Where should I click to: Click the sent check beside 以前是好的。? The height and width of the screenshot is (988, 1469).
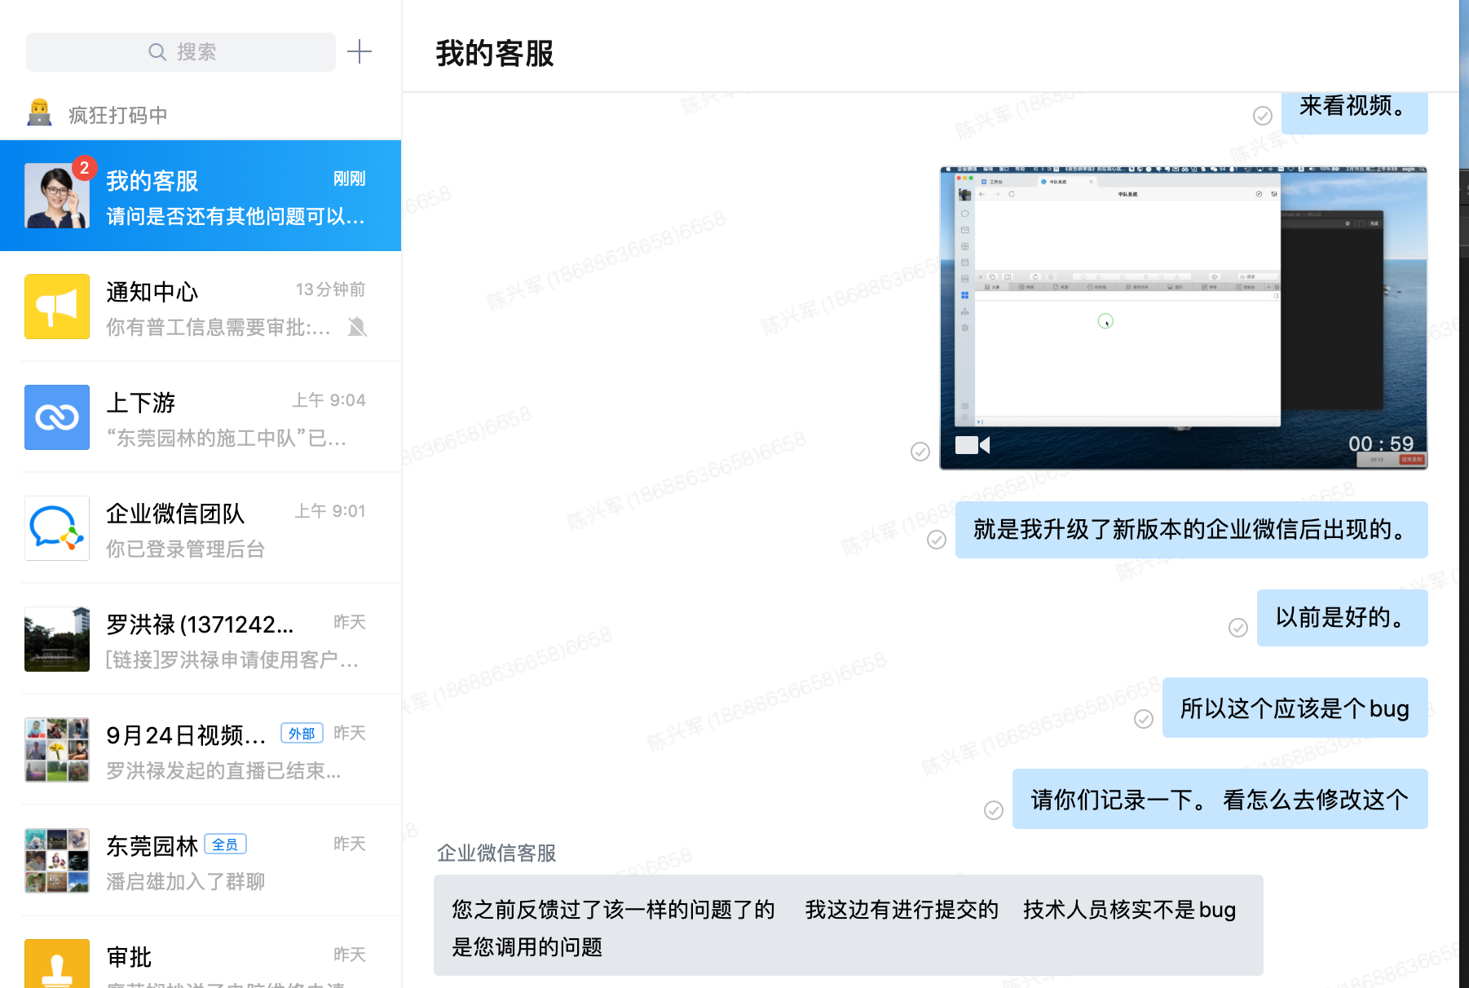tap(1238, 628)
